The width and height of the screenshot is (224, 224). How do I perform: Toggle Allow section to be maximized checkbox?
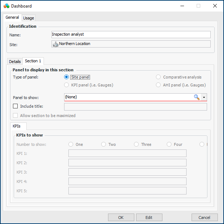(15, 116)
